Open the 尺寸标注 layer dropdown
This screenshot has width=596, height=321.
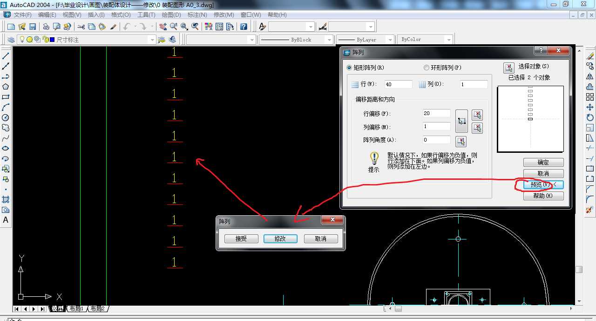(x=152, y=40)
